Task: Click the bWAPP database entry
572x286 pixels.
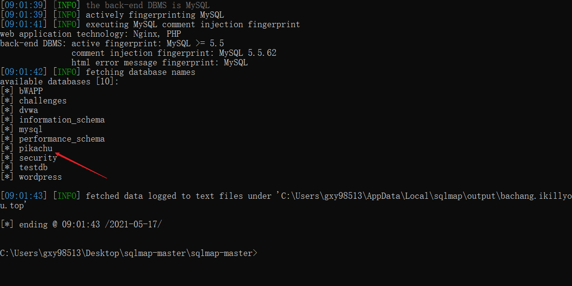Action: (x=31, y=91)
